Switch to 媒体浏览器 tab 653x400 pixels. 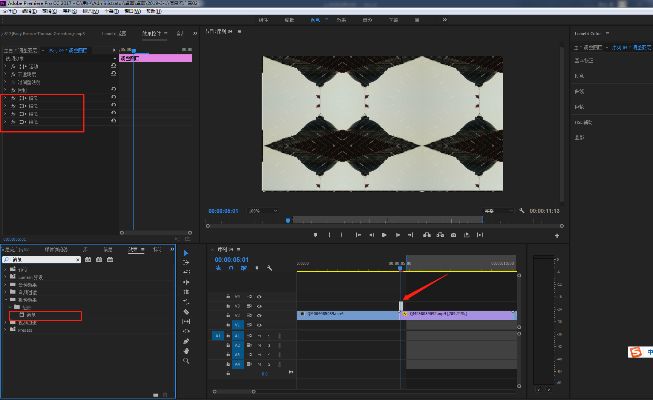click(56, 249)
